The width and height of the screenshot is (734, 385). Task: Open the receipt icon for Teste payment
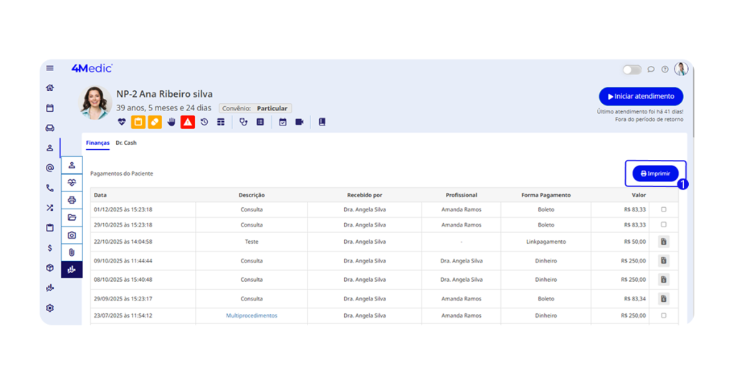663,242
